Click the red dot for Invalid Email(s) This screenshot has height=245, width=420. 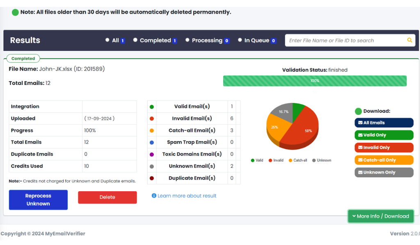pos(152,119)
